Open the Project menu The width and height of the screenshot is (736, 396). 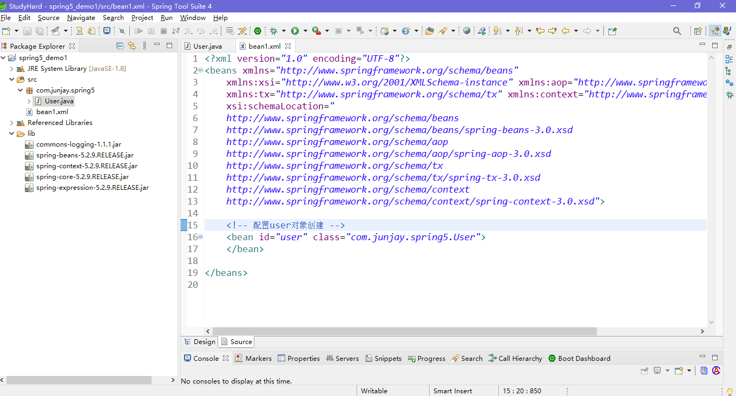coord(142,18)
